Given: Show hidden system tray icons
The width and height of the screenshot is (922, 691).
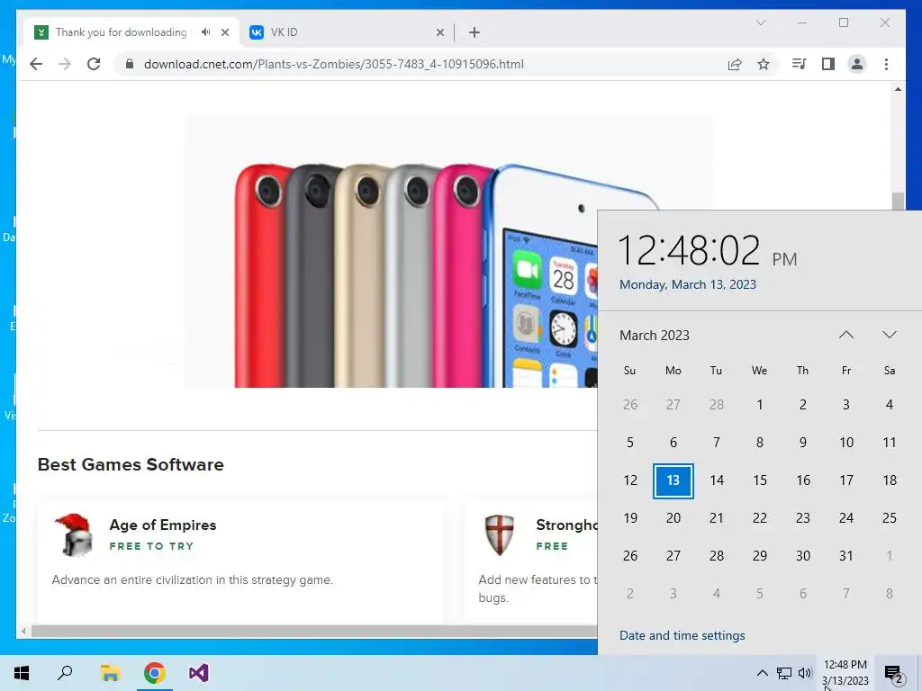Looking at the screenshot, I should click(762, 673).
